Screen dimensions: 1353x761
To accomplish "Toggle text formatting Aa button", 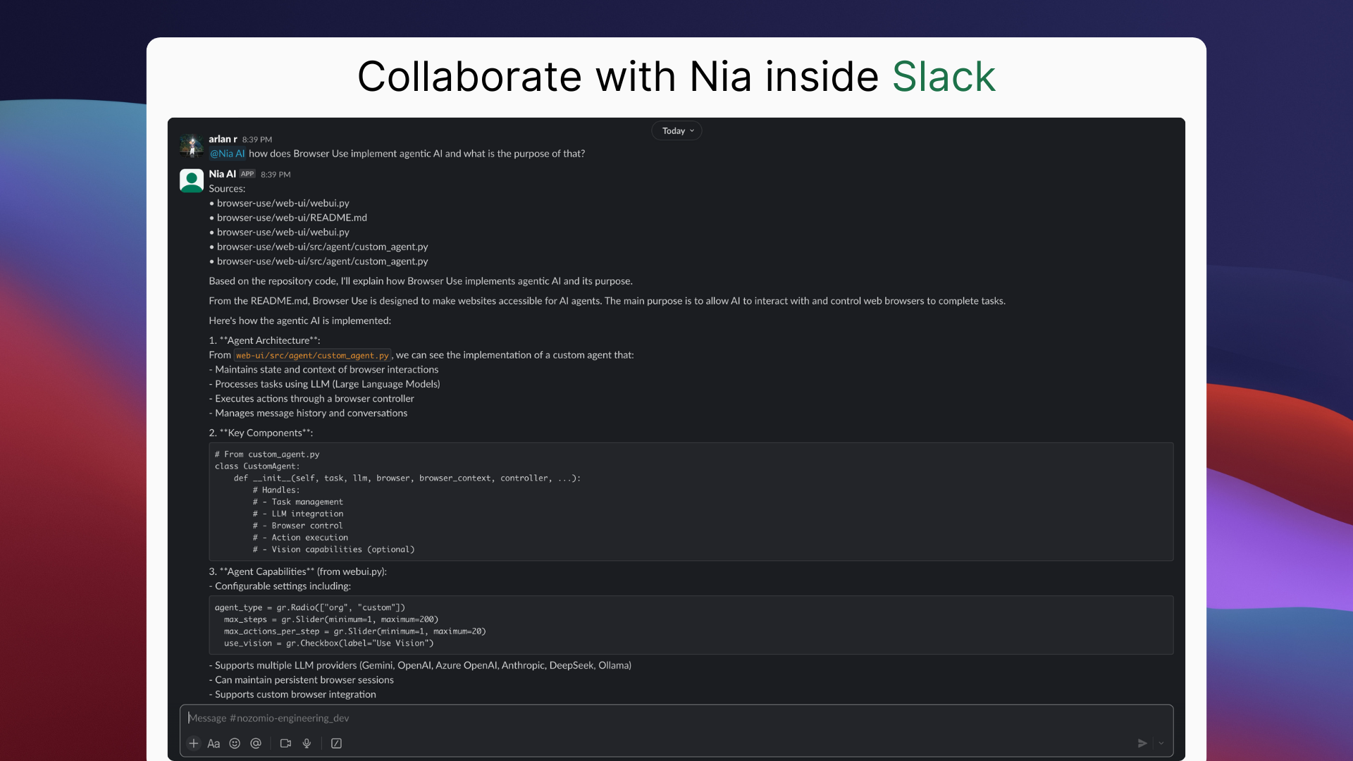I will [214, 743].
